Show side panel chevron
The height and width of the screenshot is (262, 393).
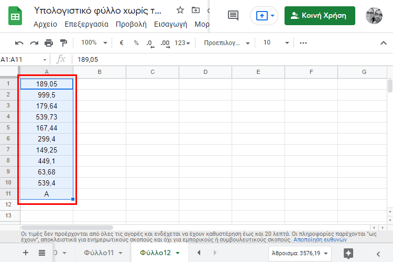378,254
